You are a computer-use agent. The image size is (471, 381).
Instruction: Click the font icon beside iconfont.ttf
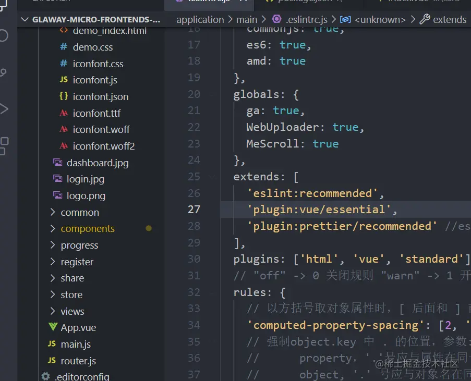[64, 113]
